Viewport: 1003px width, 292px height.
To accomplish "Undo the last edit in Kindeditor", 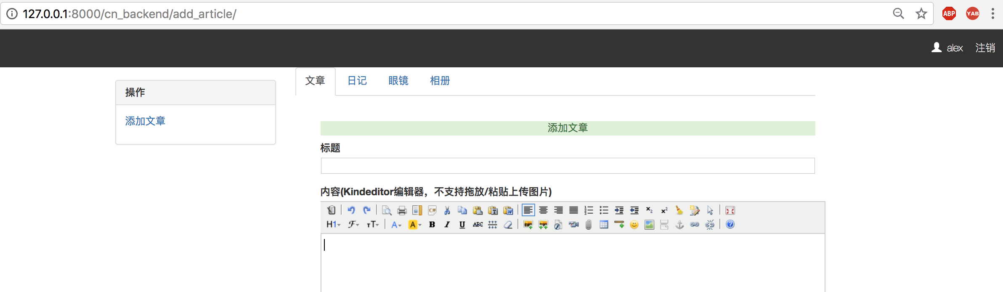I will point(351,210).
